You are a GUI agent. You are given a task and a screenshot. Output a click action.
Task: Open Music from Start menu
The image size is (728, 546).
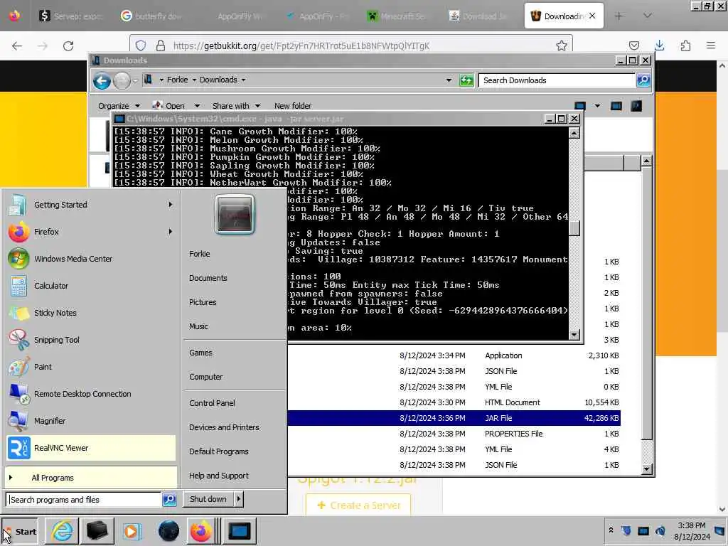point(198,326)
